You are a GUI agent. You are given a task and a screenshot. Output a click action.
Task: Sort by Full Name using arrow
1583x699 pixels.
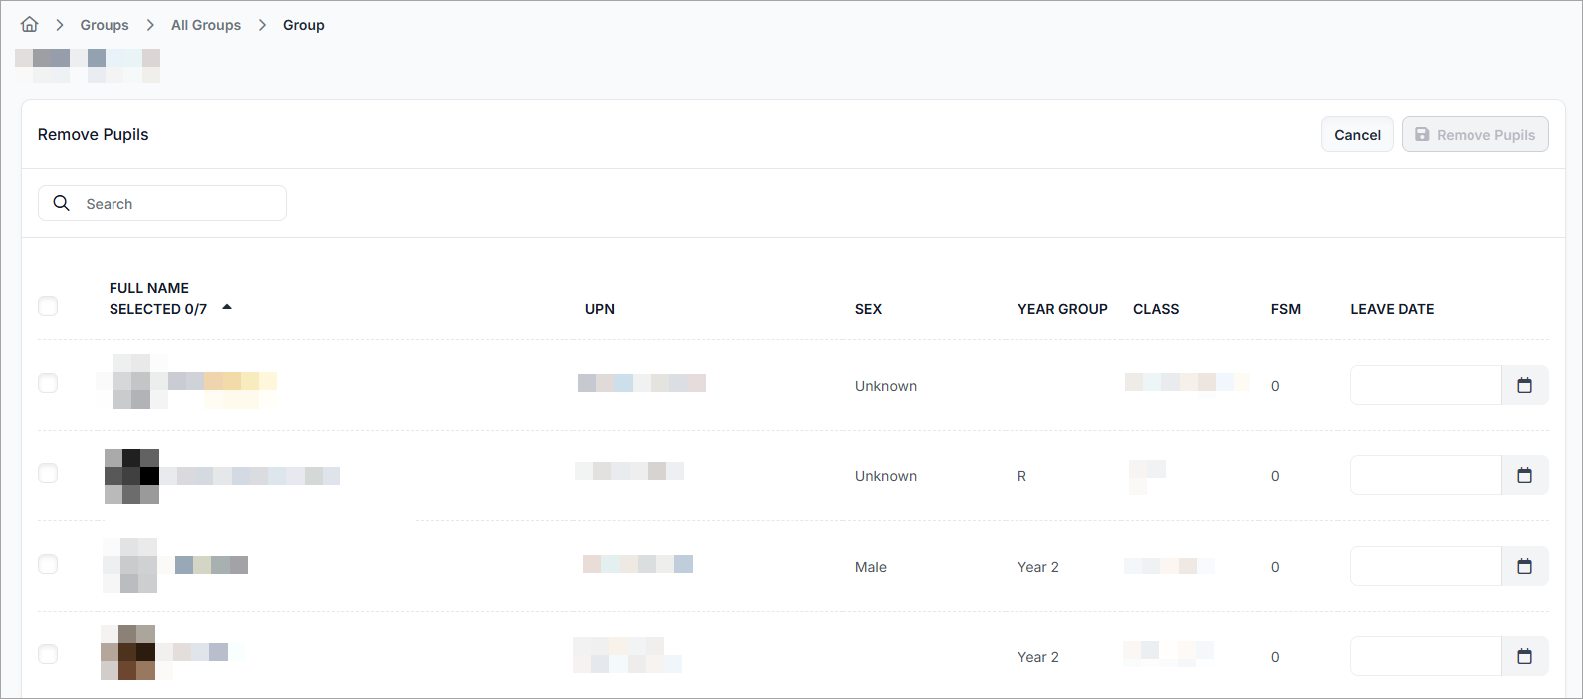[227, 307]
